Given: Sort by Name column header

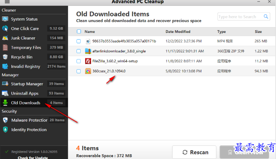Looking at the screenshot, I should pyautogui.click(x=90, y=32).
